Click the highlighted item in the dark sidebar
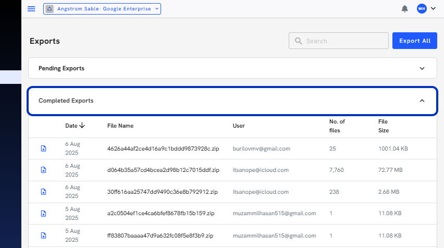Viewport: 444px width, 248px height. (10, 77)
